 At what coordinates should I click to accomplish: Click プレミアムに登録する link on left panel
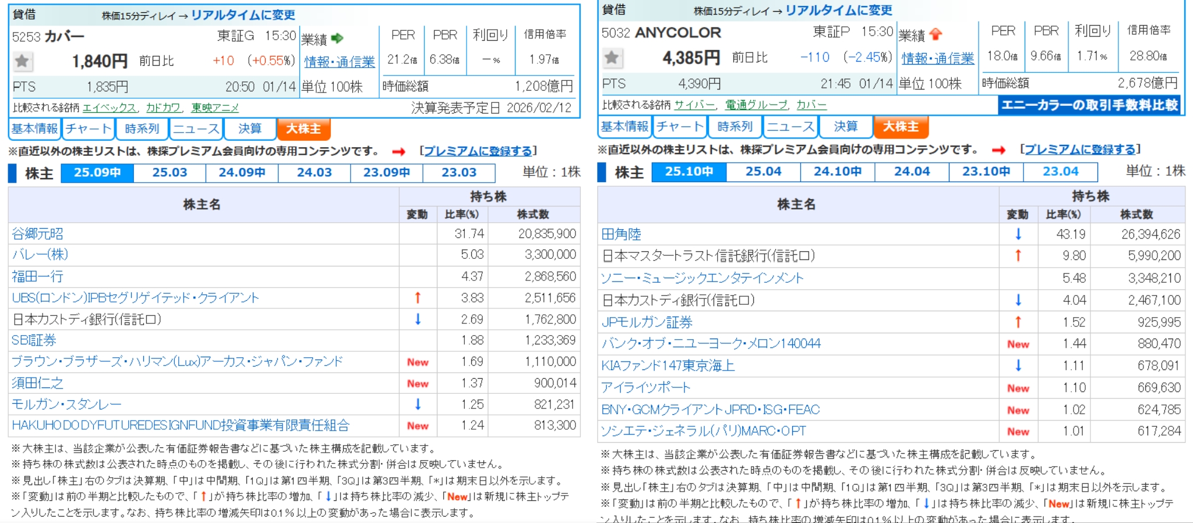point(478,151)
